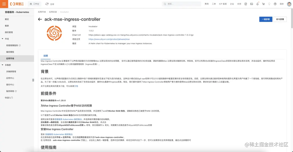Click version value 1.0.2

91,31
